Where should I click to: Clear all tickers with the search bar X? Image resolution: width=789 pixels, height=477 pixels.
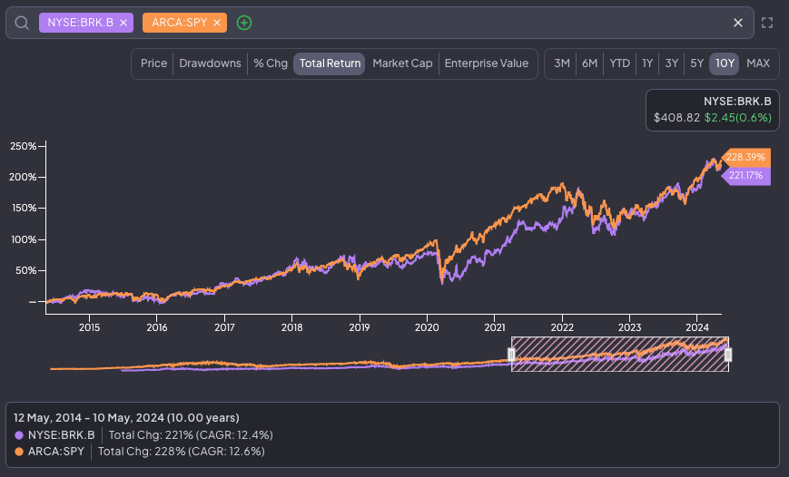tap(737, 23)
